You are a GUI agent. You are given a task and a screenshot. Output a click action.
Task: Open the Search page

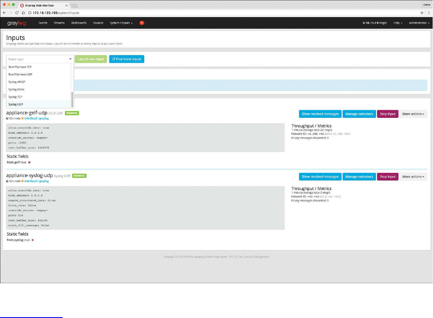tap(43, 23)
